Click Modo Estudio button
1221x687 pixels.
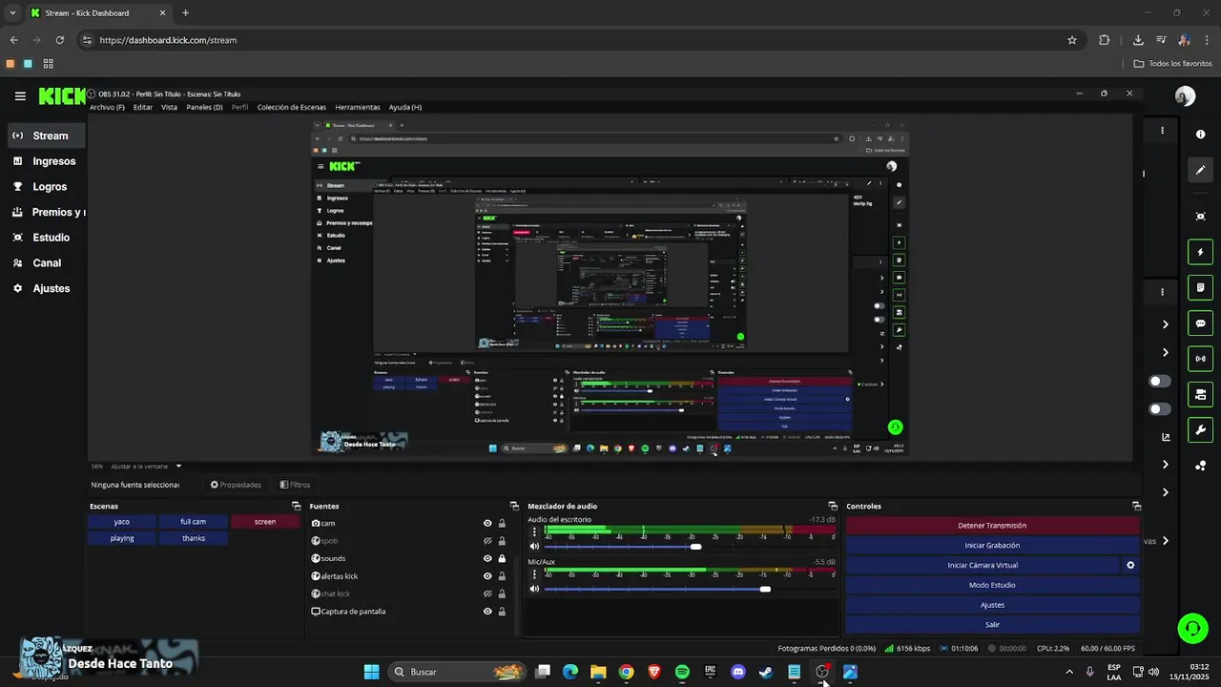[x=992, y=585]
